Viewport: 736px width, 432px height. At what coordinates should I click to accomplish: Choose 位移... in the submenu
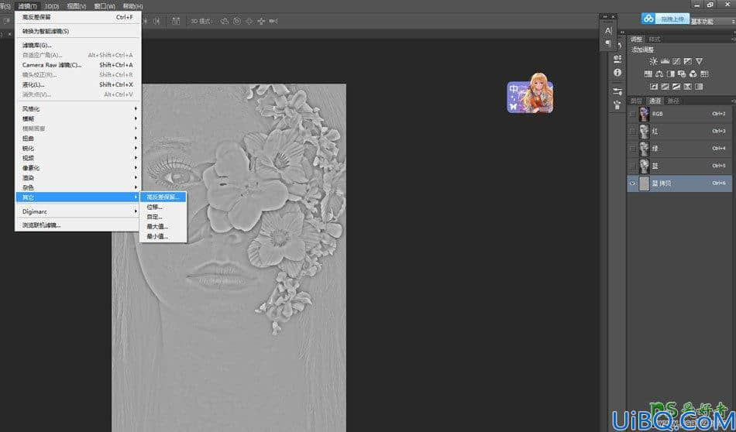click(163, 207)
